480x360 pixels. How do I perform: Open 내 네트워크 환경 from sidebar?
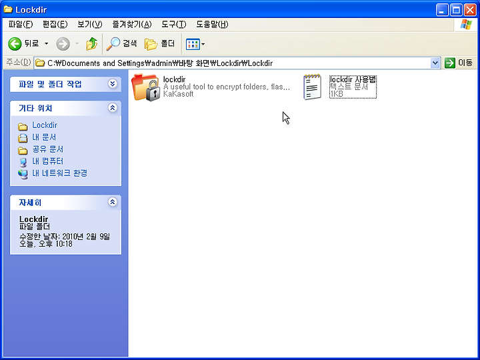pyautogui.click(x=60, y=173)
